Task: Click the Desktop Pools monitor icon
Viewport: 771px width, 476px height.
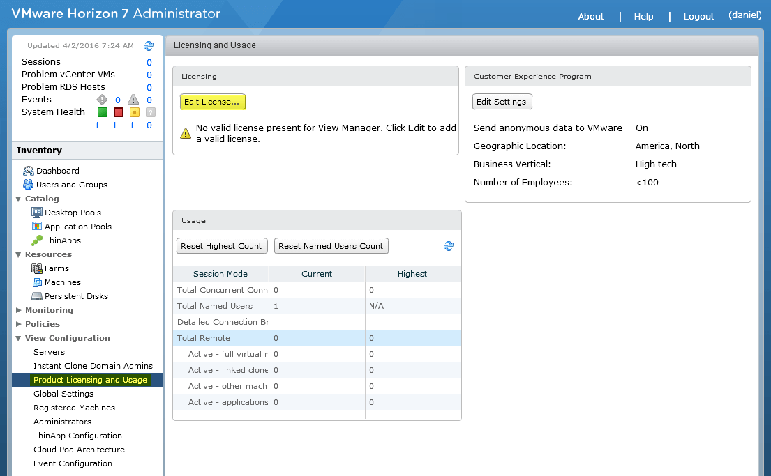Action: 37,212
